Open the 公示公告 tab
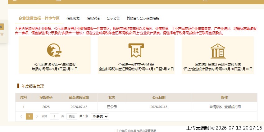 click(113, 18)
